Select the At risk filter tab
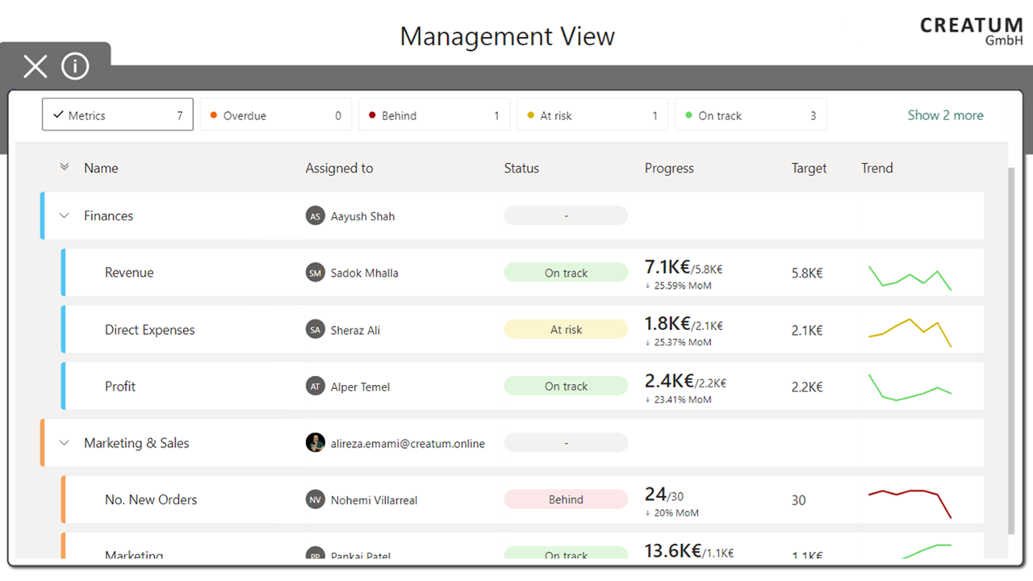 [x=592, y=115]
